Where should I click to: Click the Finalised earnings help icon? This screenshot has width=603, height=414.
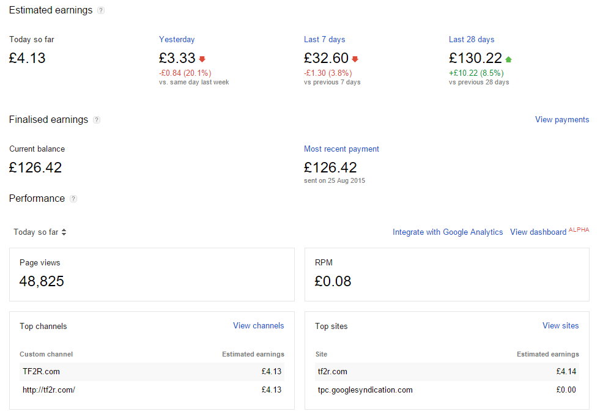pyautogui.click(x=97, y=120)
